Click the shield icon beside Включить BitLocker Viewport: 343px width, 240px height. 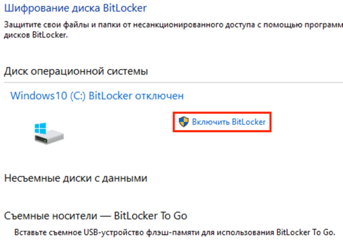pos(184,121)
